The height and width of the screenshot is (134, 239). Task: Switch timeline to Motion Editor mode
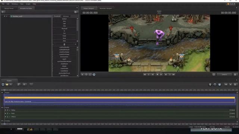tap(7, 84)
